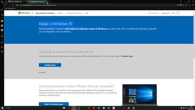Screen dimensions: 195x110
Task: Click the page vertical scrollbar
Action: (x=194, y=58)
